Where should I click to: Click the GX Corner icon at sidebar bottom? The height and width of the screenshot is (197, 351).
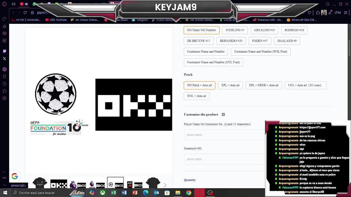[4, 178]
